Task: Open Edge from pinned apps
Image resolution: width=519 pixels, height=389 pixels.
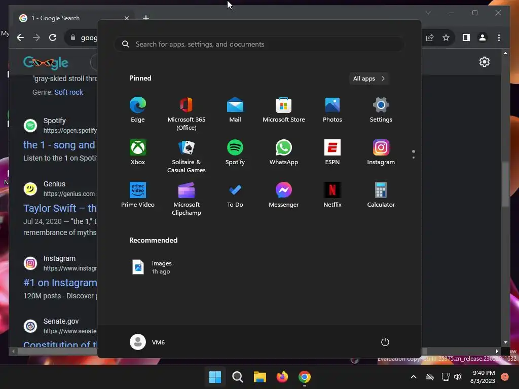Action: [x=138, y=110]
